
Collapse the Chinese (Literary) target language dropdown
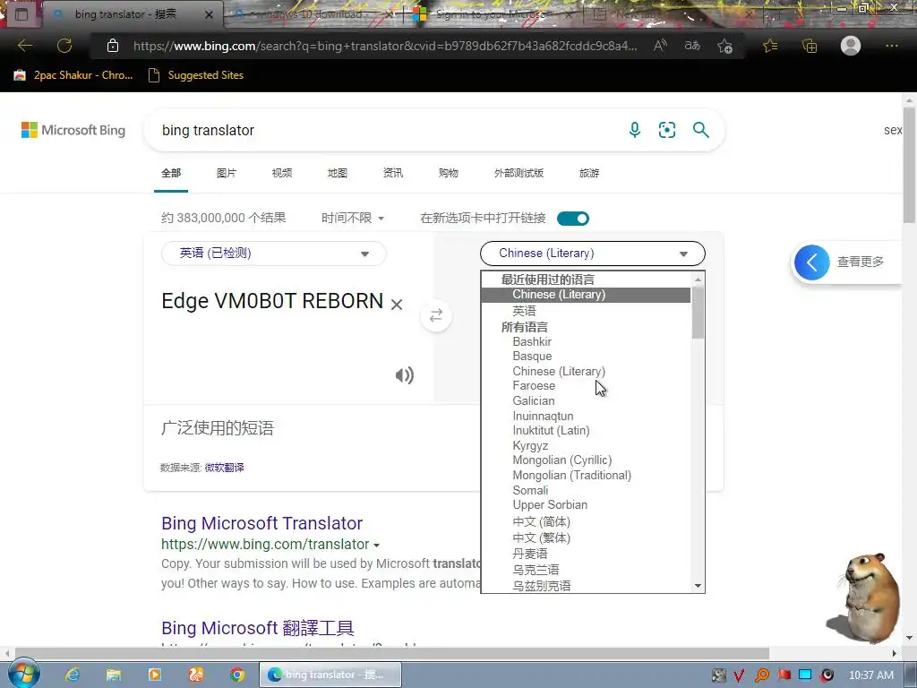(x=593, y=254)
